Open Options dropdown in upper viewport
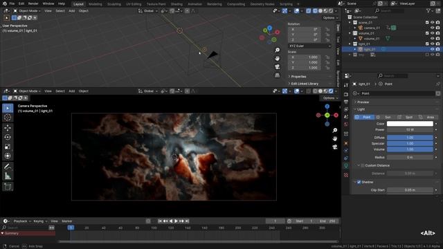 pos(330,18)
